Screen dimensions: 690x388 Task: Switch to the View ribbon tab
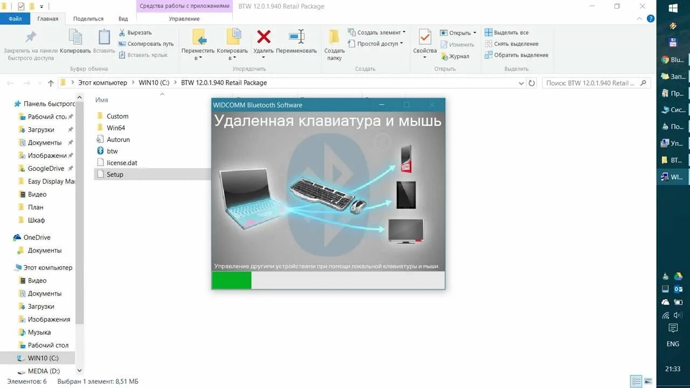(123, 18)
